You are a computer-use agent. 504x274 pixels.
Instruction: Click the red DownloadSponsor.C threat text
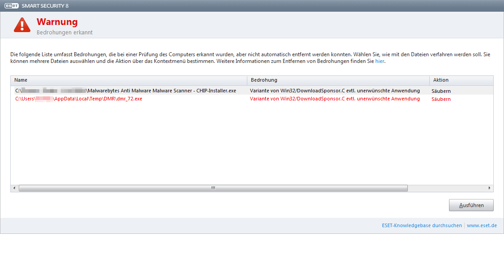pos(335,99)
